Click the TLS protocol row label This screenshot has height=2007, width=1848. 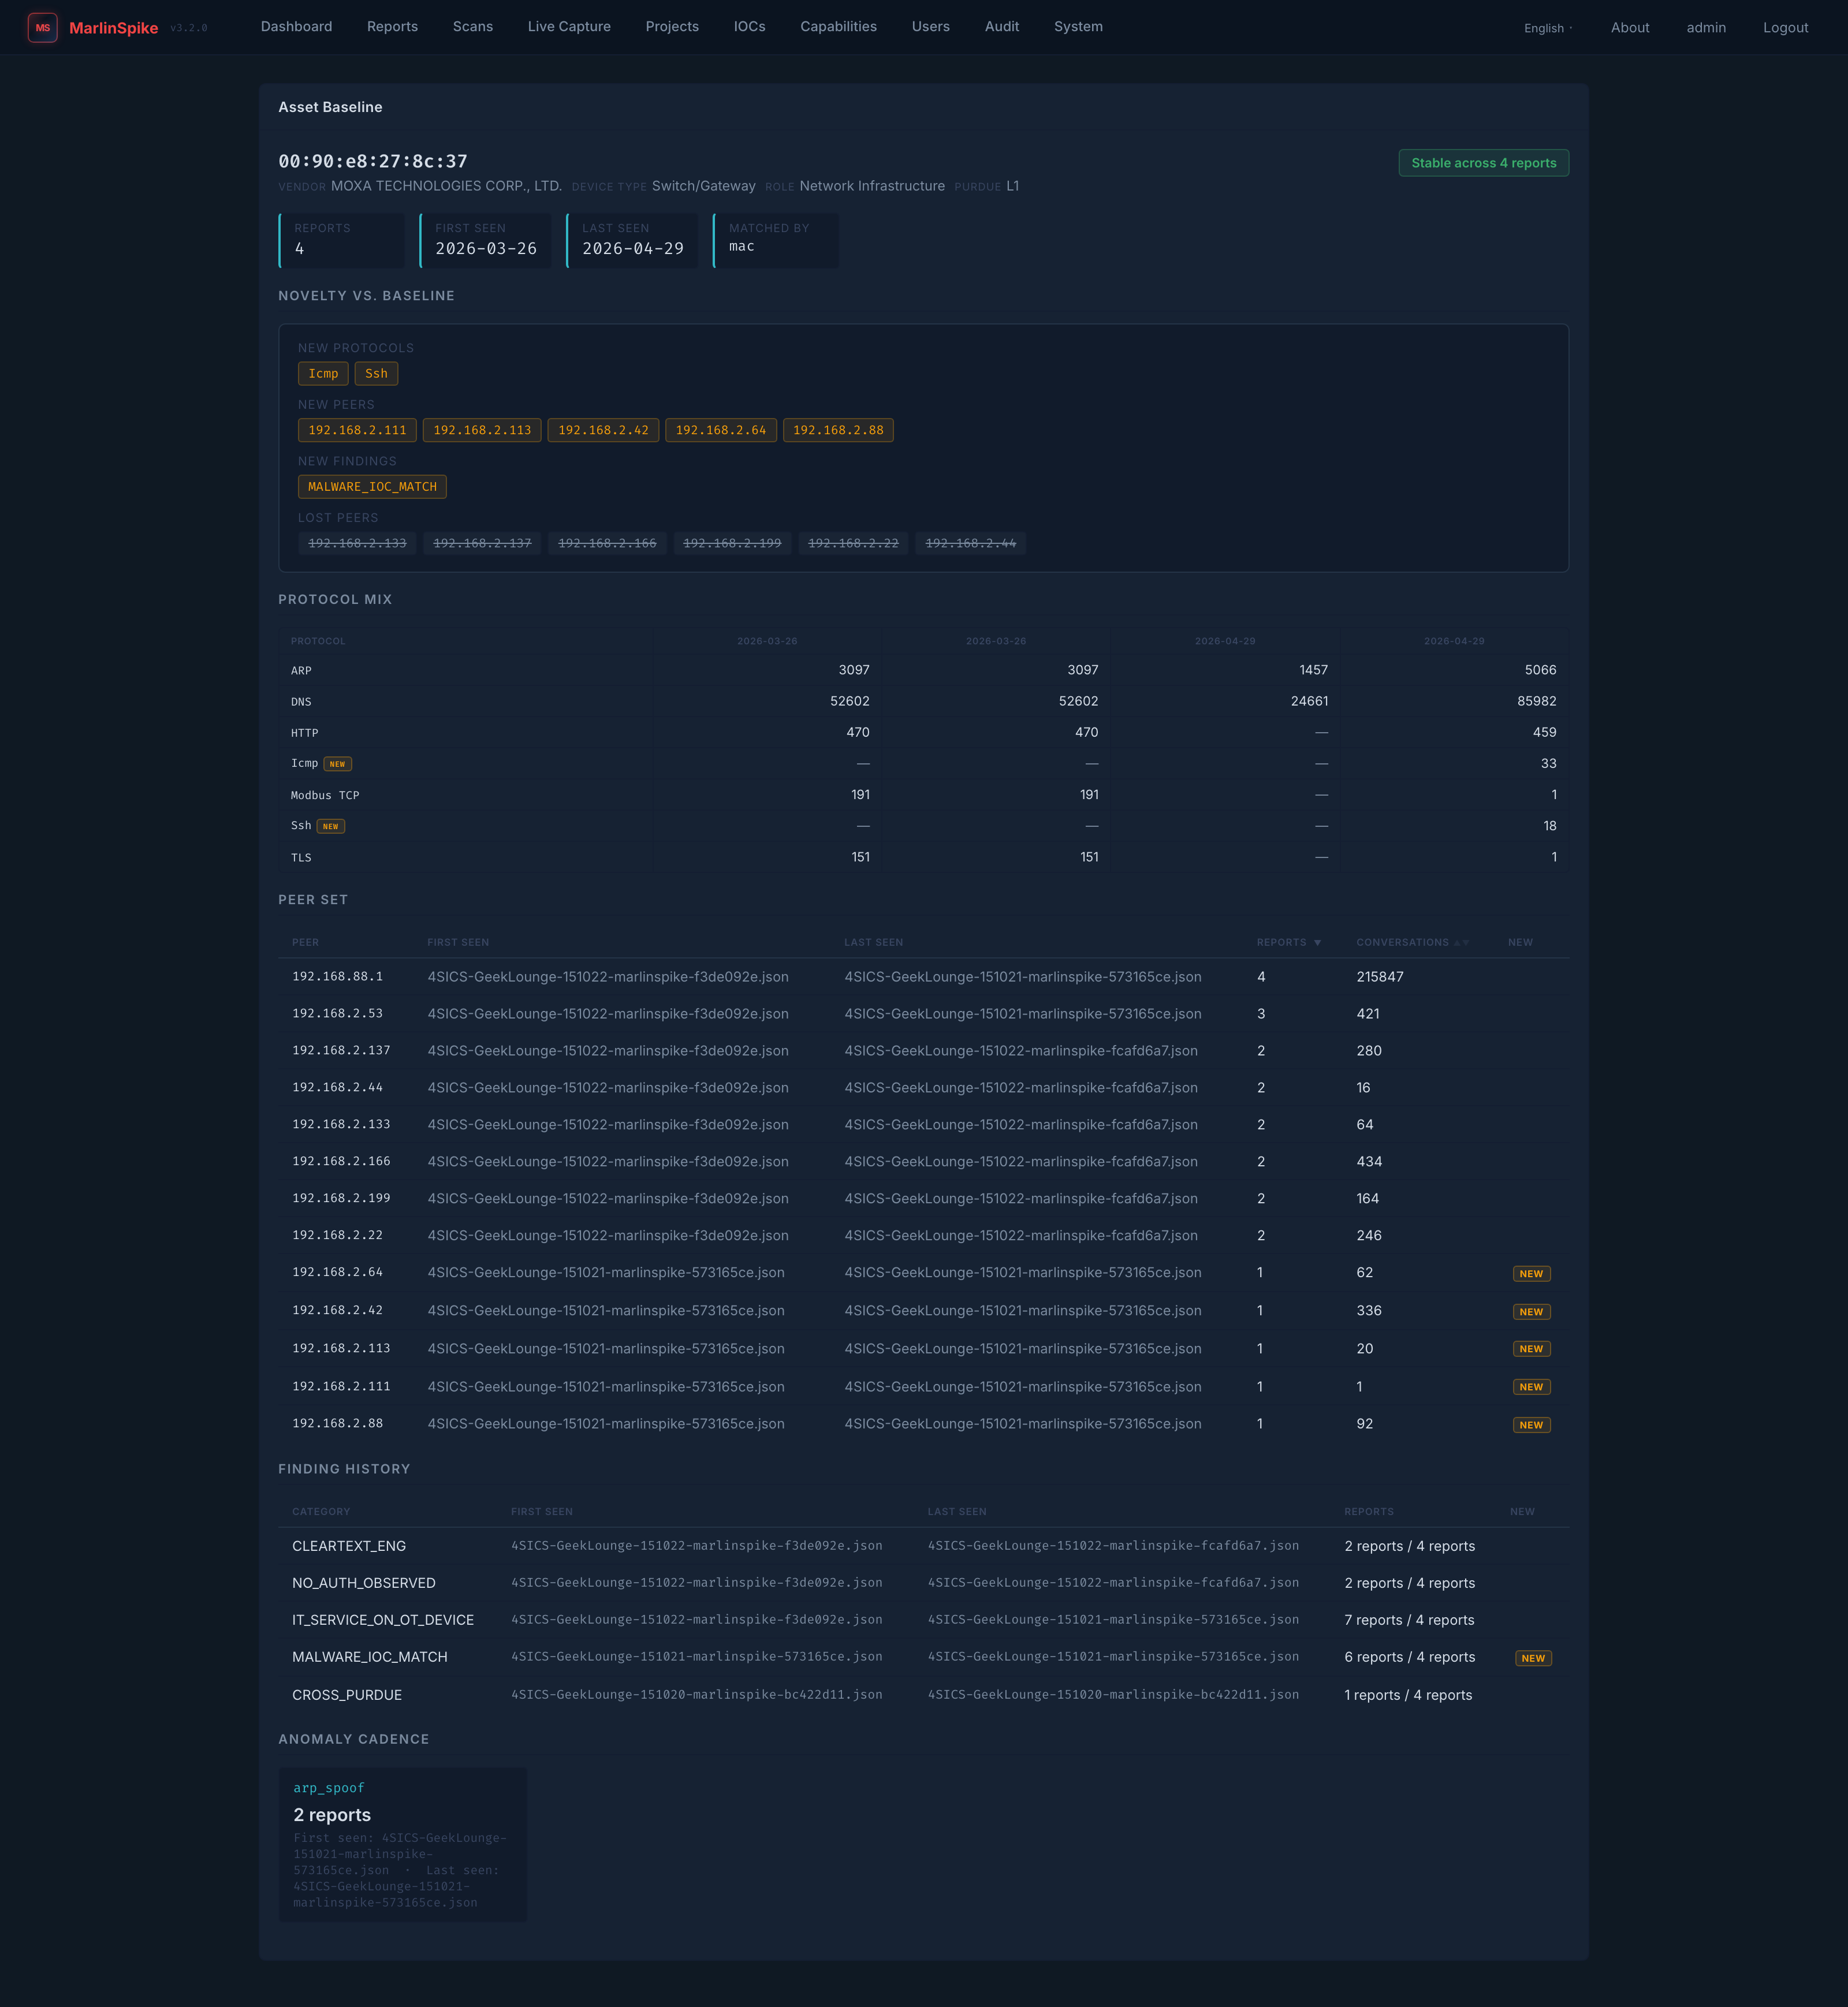click(x=301, y=858)
